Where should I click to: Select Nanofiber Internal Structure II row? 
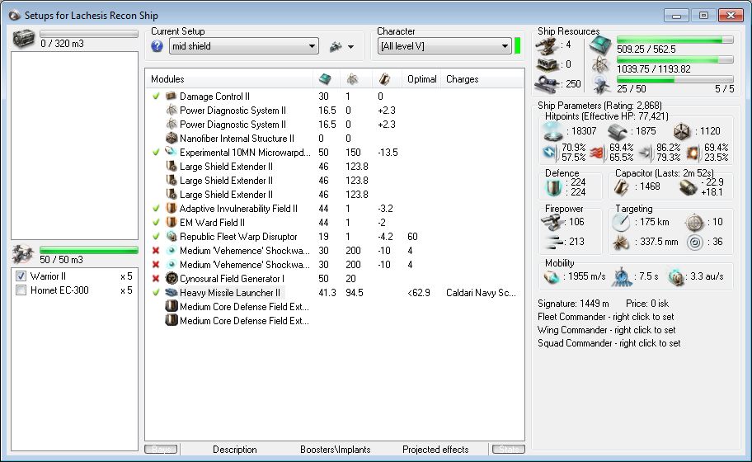coord(334,138)
